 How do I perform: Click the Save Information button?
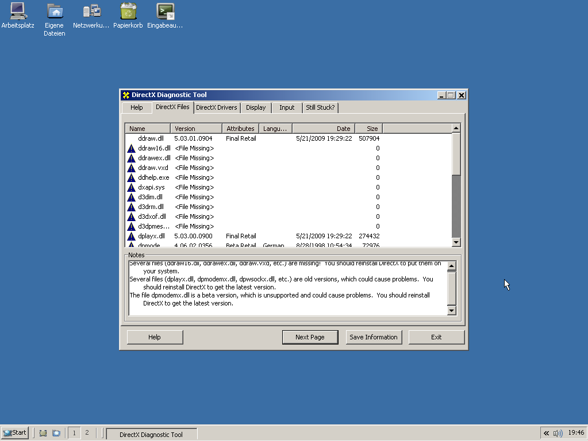click(x=374, y=337)
